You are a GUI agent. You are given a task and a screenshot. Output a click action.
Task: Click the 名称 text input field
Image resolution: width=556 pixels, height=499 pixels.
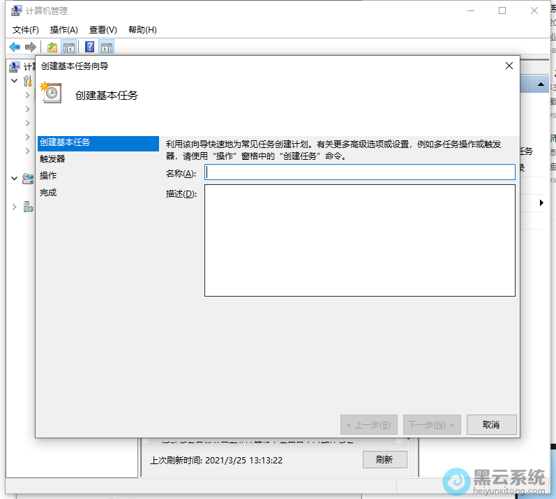click(x=359, y=172)
